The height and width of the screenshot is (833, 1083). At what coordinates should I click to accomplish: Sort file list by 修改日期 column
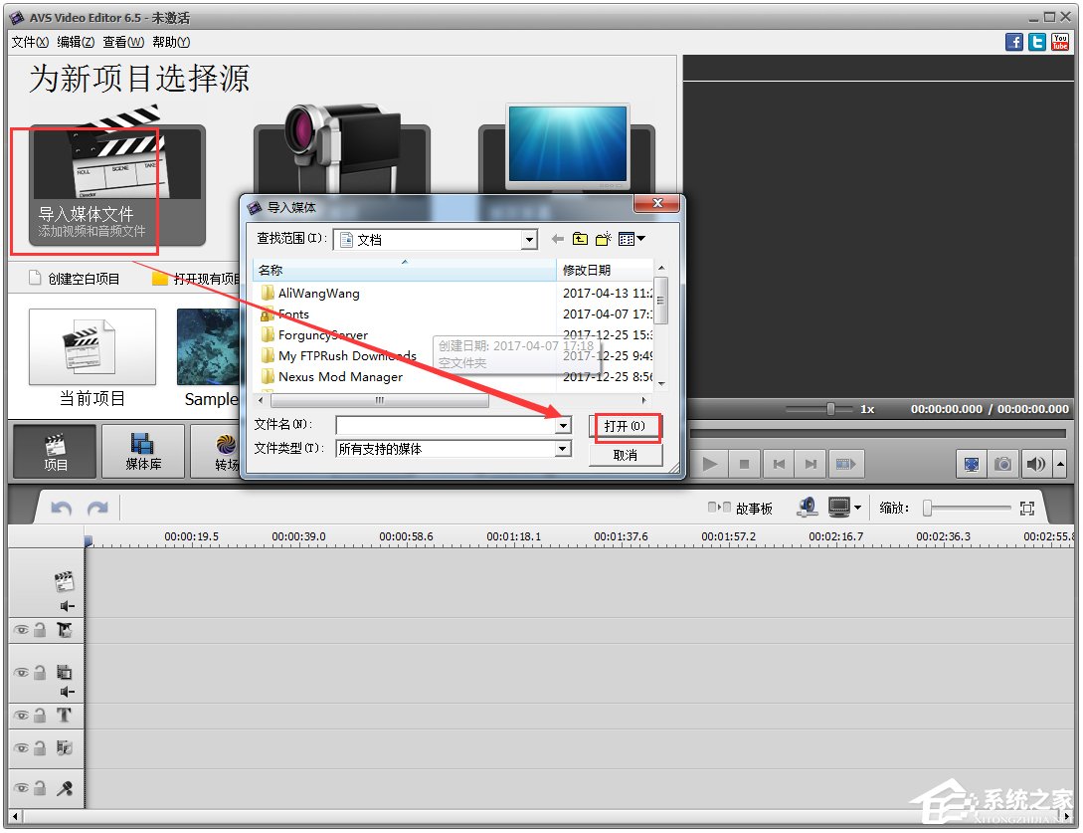604,270
